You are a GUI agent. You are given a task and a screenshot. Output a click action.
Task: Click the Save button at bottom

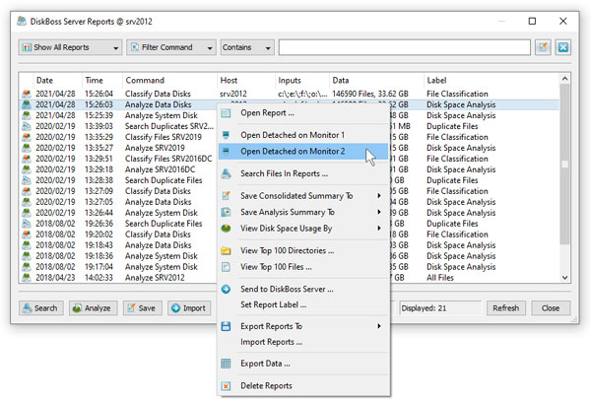(x=142, y=308)
